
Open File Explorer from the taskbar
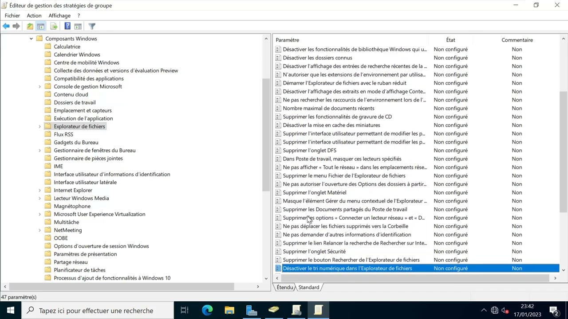[x=229, y=310]
